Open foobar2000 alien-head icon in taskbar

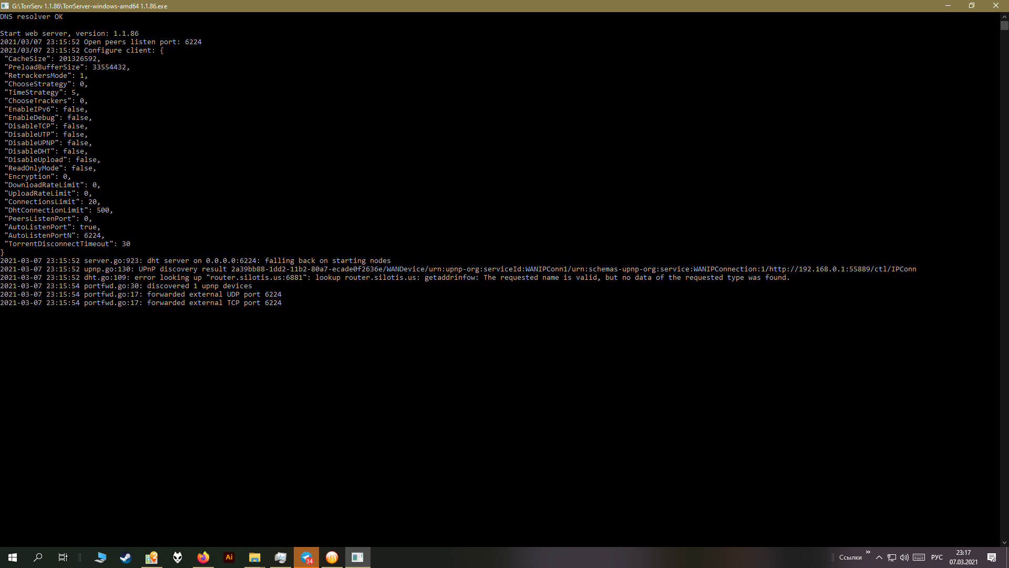[x=178, y=557]
